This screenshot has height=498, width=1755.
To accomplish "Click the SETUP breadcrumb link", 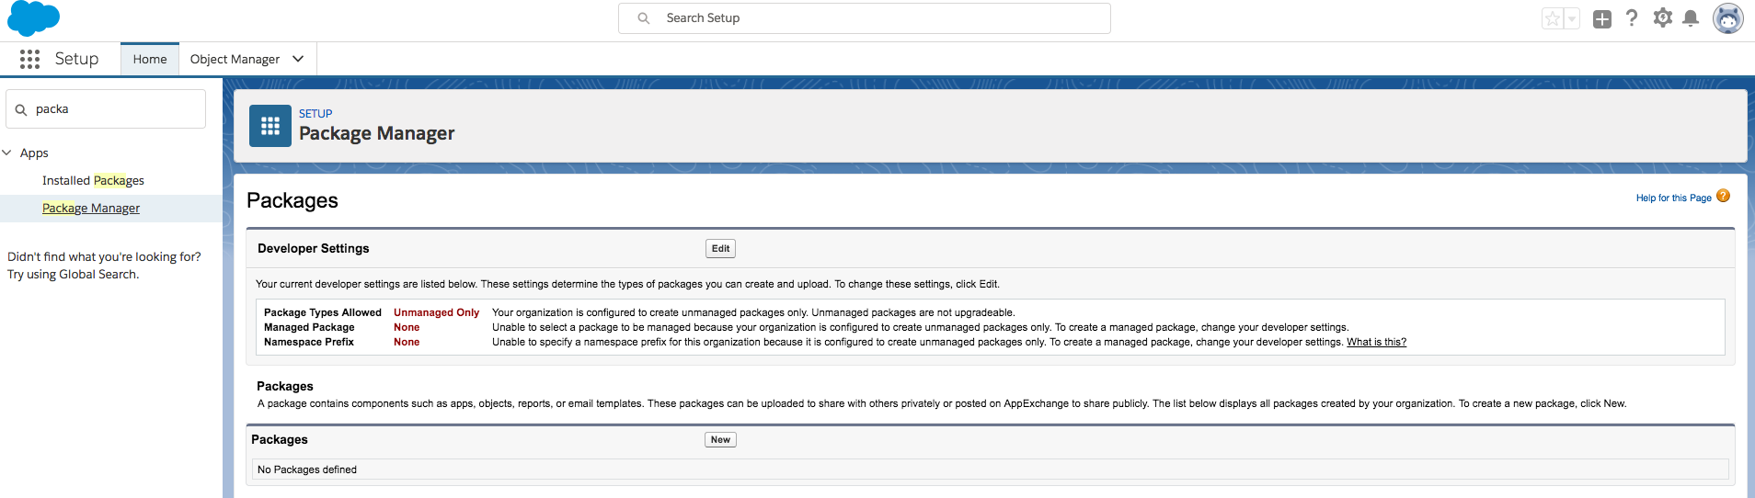I will point(315,114).
